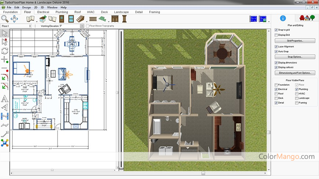Click the 3D view vertical scrollbar thumb
The image size is (319, 179).
point(269,132)
